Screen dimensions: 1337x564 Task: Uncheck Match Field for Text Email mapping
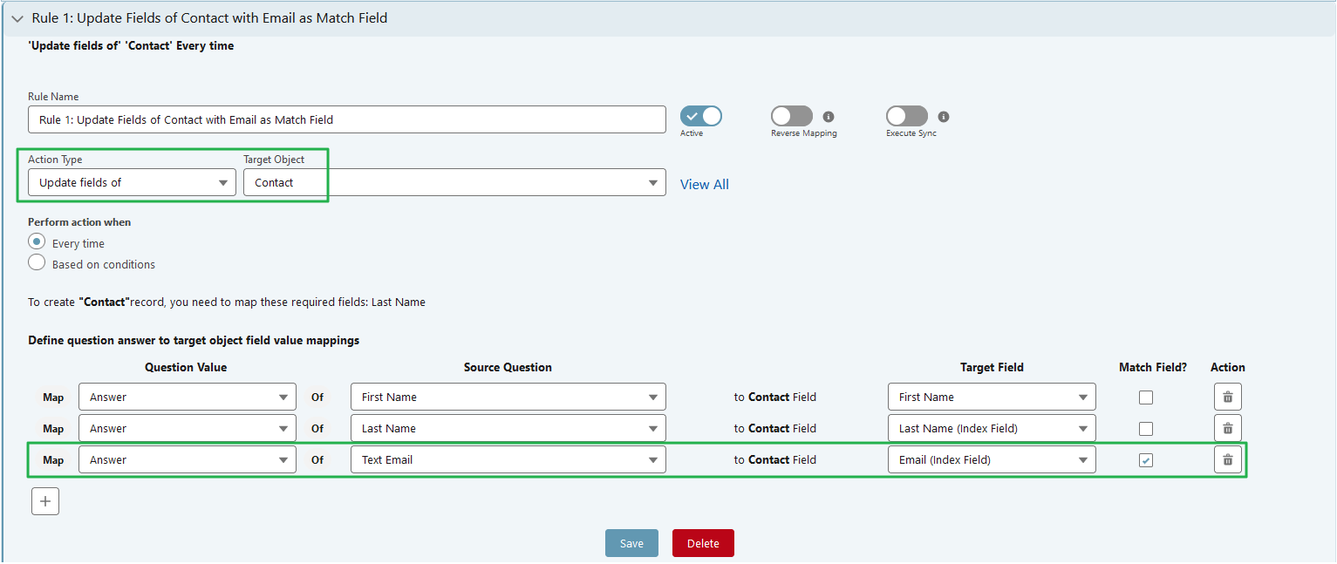1145,459
